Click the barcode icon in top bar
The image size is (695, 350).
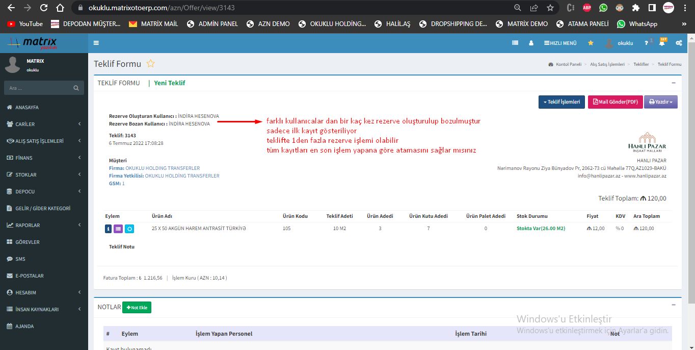tap(515, 43)
